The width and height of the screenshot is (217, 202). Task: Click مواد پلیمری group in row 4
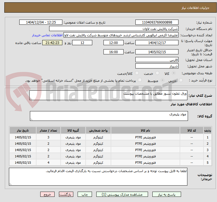point(73,156)
